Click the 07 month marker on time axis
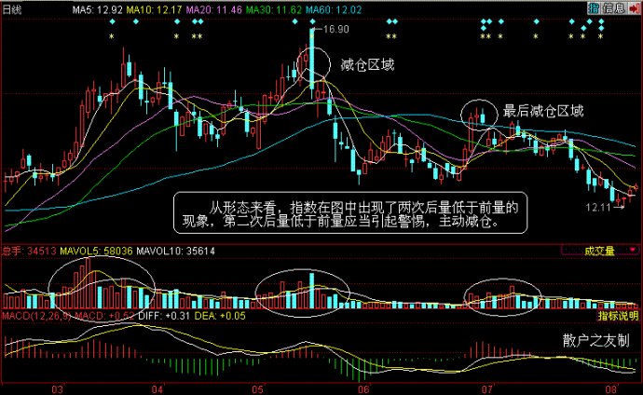The height and width of the screenshot is (395, 643). point(486,389)
